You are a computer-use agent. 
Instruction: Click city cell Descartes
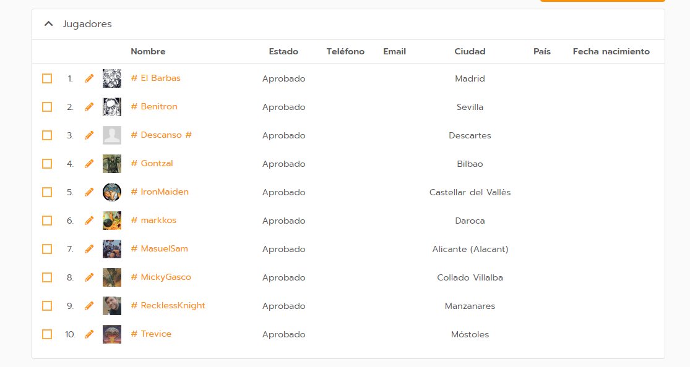[470, 135]
